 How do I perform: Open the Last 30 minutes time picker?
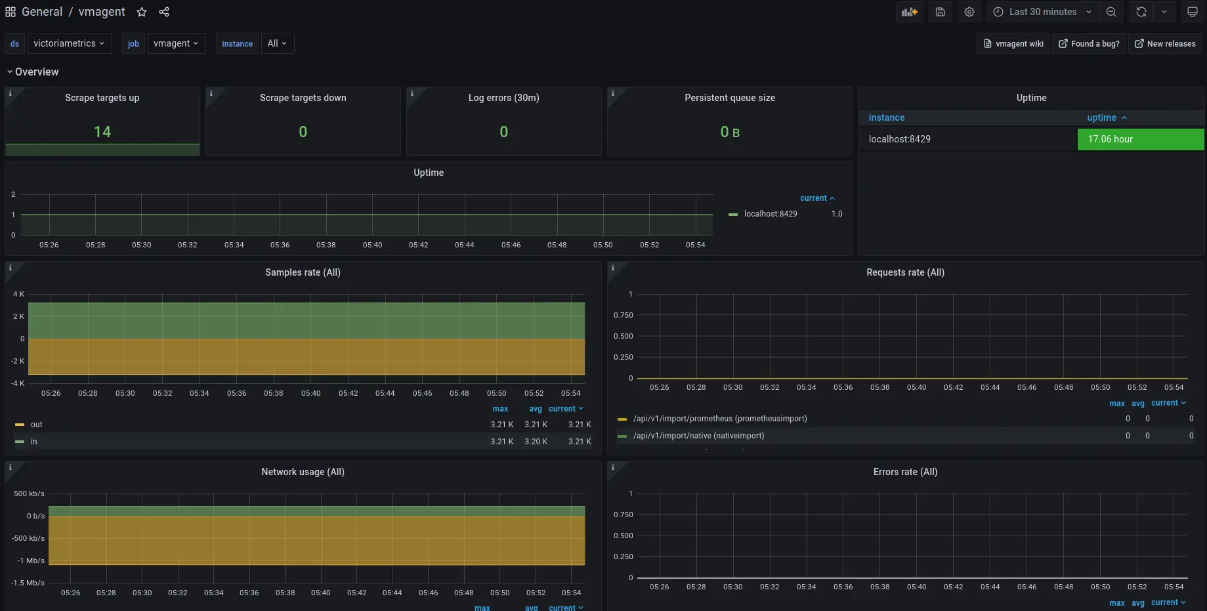[x=1042, y=12]
